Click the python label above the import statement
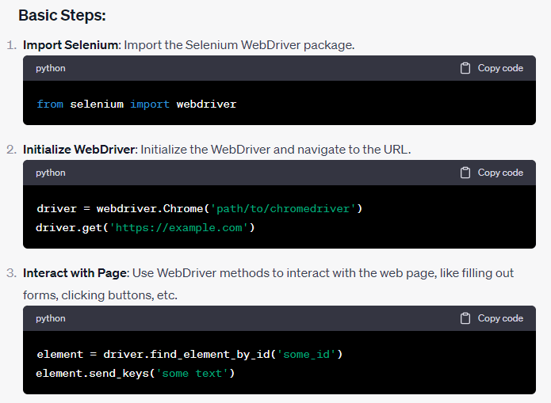 pyautogui.click(x=51, y=68)
